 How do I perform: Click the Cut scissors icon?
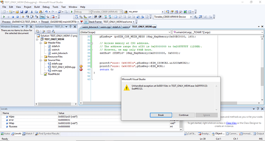31,12
